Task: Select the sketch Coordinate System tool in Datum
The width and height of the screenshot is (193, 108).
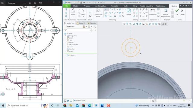Action: point(90,16)
